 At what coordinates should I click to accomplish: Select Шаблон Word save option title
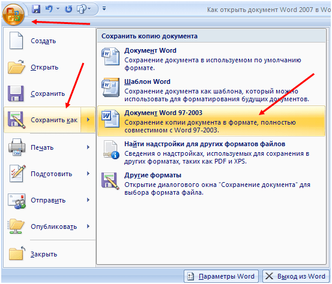(x=147, y=81)
